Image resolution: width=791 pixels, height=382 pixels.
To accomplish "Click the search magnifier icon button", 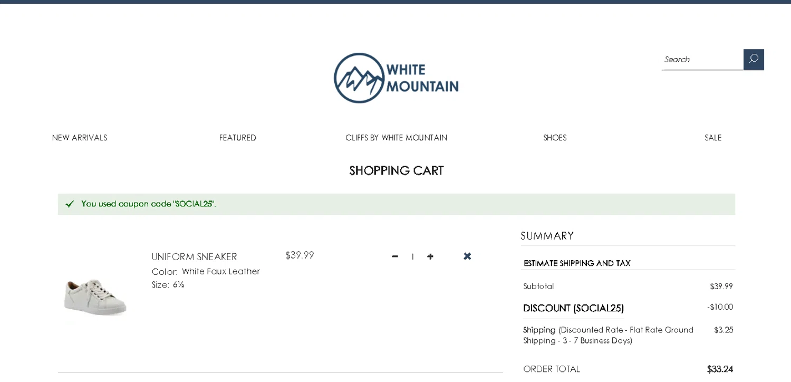I will 753,59.
